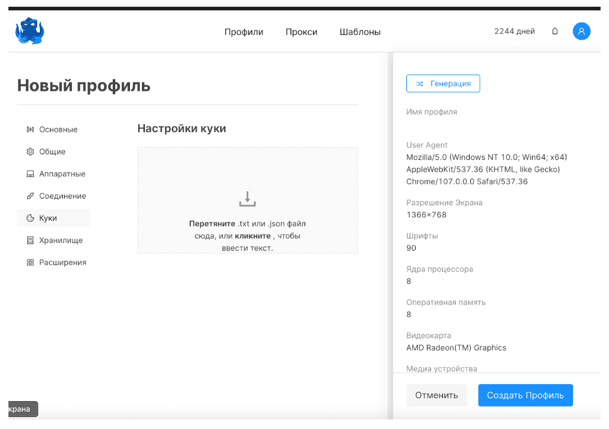This screenshot has height=429, width=609.
Task: Open the Шаблоны menu item
Action: pyautogui.click(x=360, y=32)
